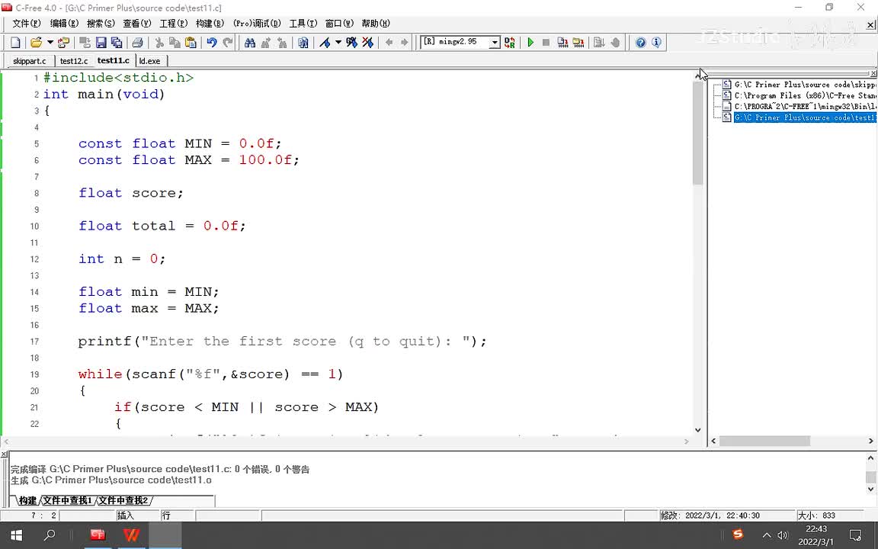Open the 窗口(W) menu
The image size is (878, 549).
[x=339, y=24]
